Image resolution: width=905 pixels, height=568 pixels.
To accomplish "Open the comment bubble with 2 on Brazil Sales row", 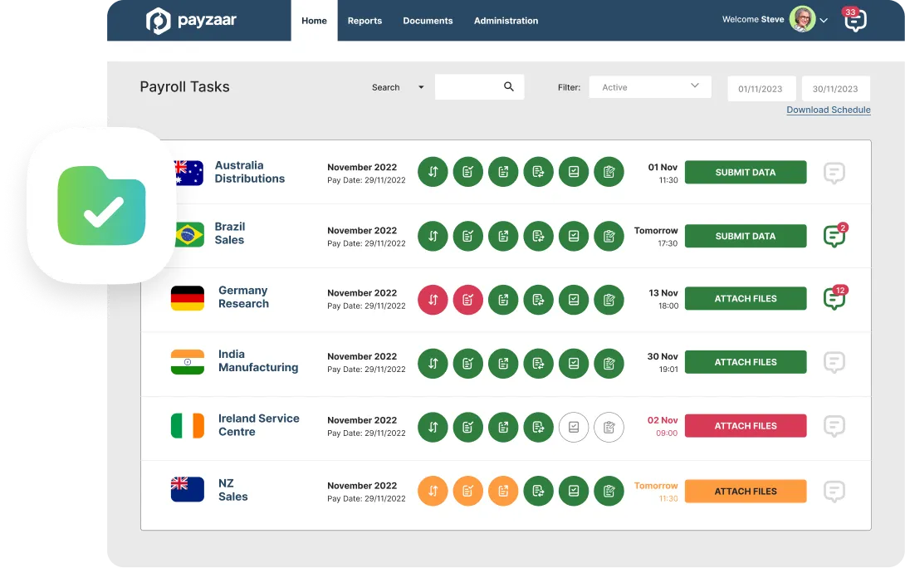I will click(834, 235).
